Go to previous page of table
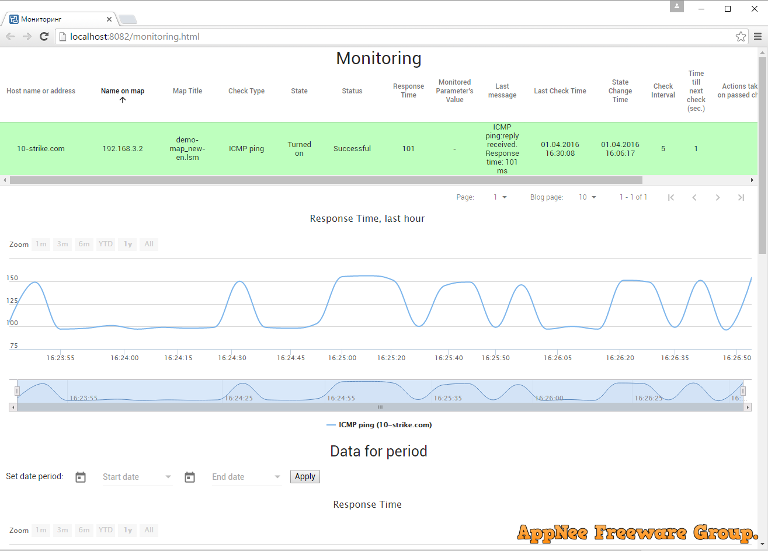Viewport: 768px width, 551px height. click(694, 197)
